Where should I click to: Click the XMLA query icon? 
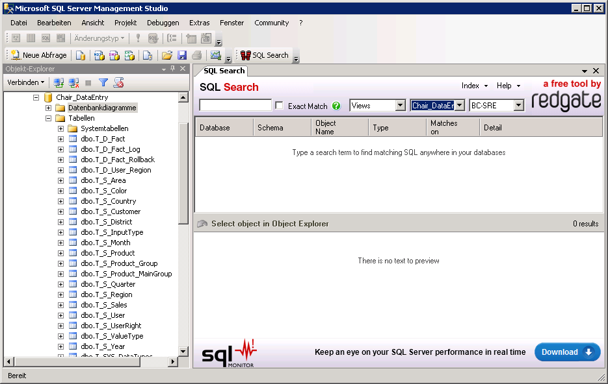[129, 55]
